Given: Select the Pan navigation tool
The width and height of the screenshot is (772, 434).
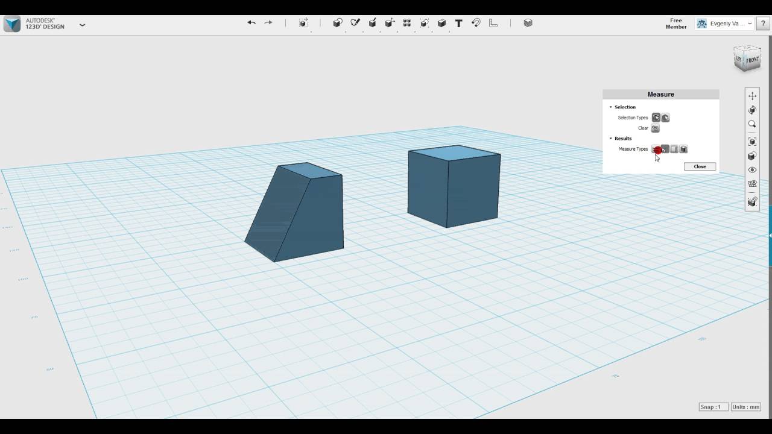Looking at the screenshot, I should coord(752,96).
